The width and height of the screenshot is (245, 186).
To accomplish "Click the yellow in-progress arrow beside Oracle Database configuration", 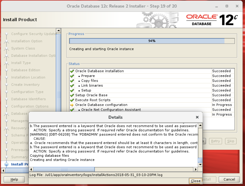I will click(72, 105).
